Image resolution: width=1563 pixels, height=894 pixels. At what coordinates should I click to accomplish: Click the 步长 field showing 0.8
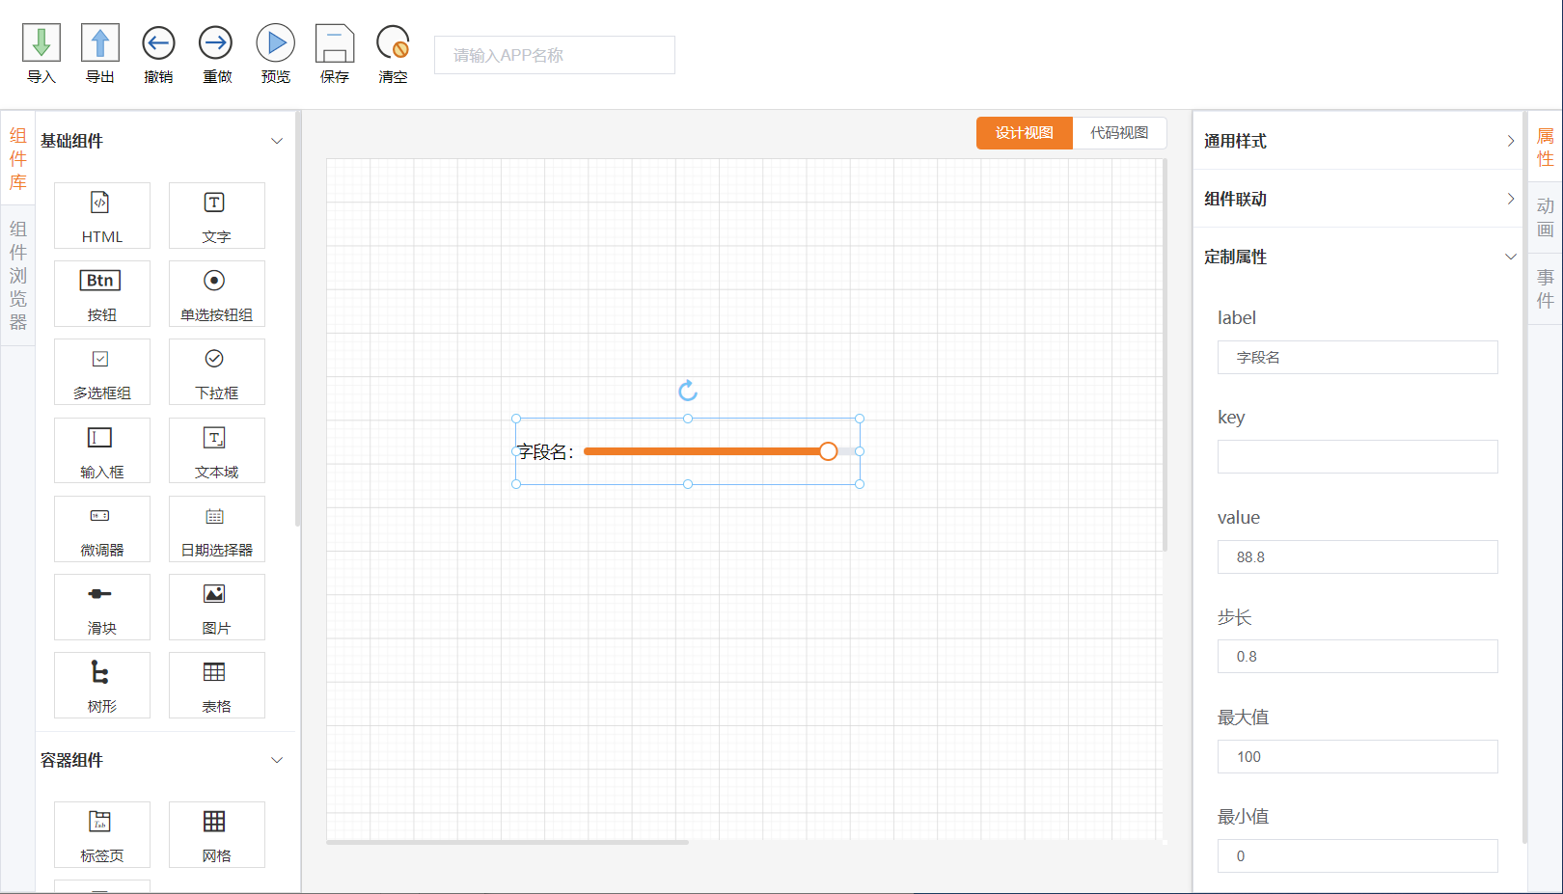pos(1357,657)
